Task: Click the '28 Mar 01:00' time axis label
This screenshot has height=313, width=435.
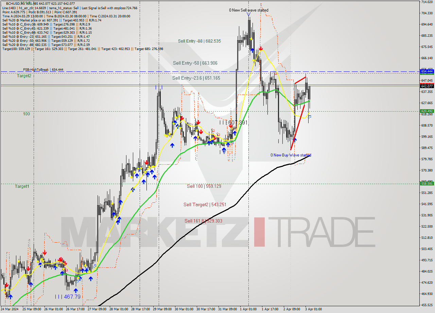Action: 119,309
